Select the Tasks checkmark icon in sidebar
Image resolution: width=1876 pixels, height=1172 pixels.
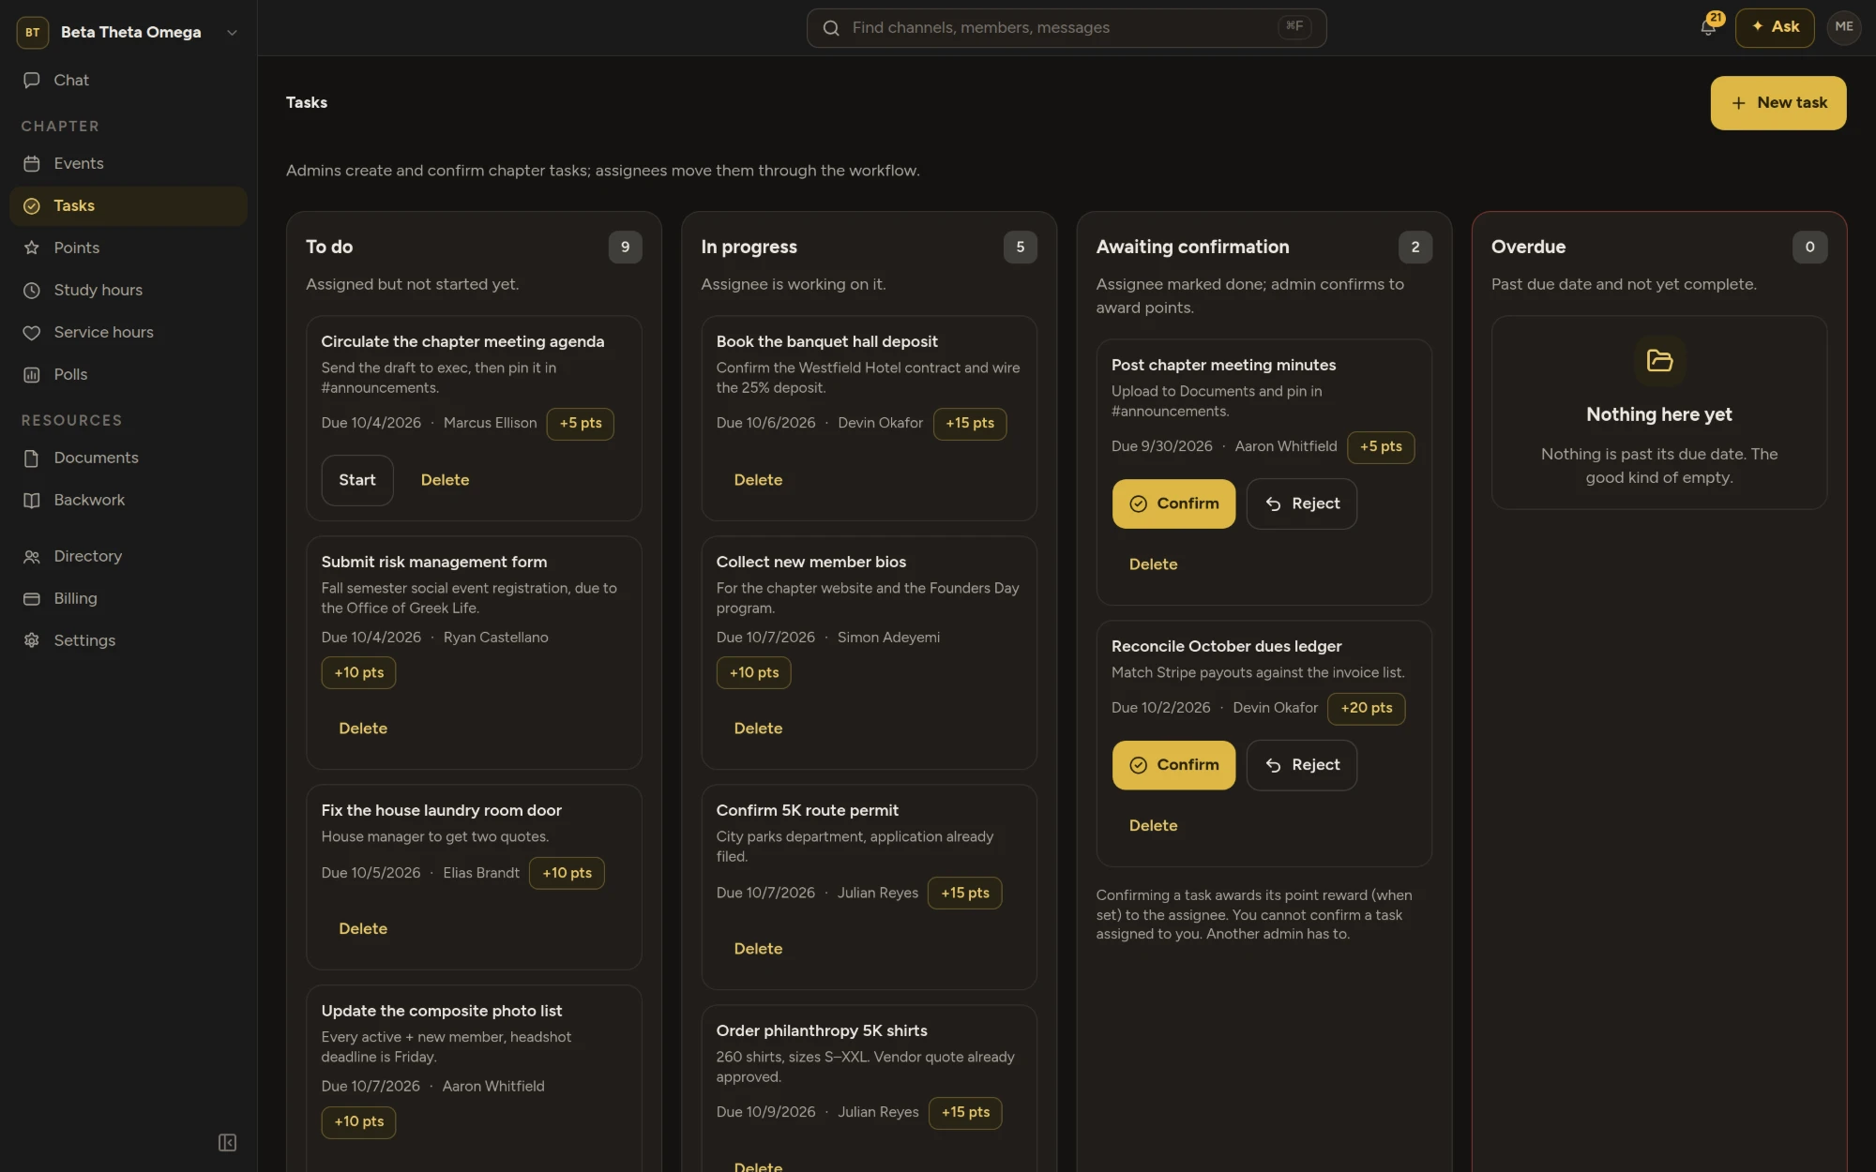(x=32, y=205)
